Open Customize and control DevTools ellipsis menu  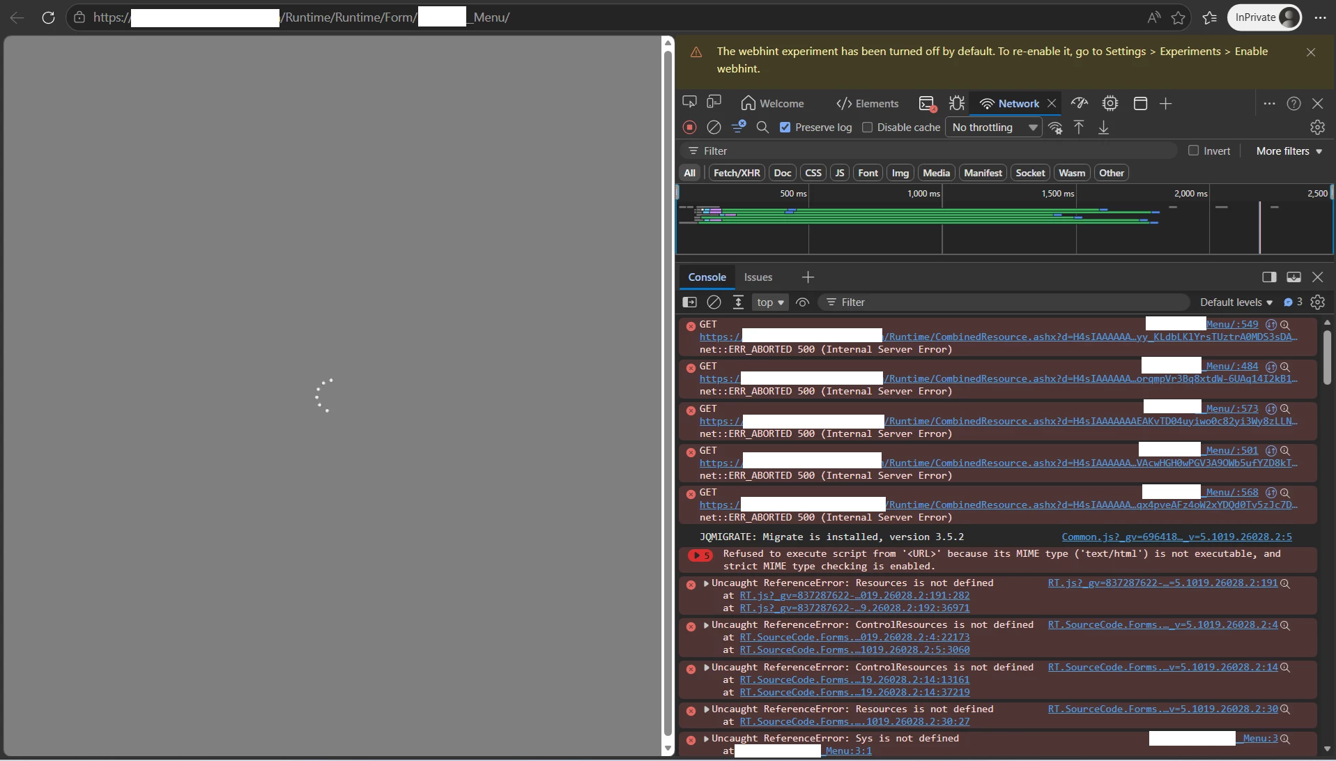pyautogui.click(x=1269, y=103)
